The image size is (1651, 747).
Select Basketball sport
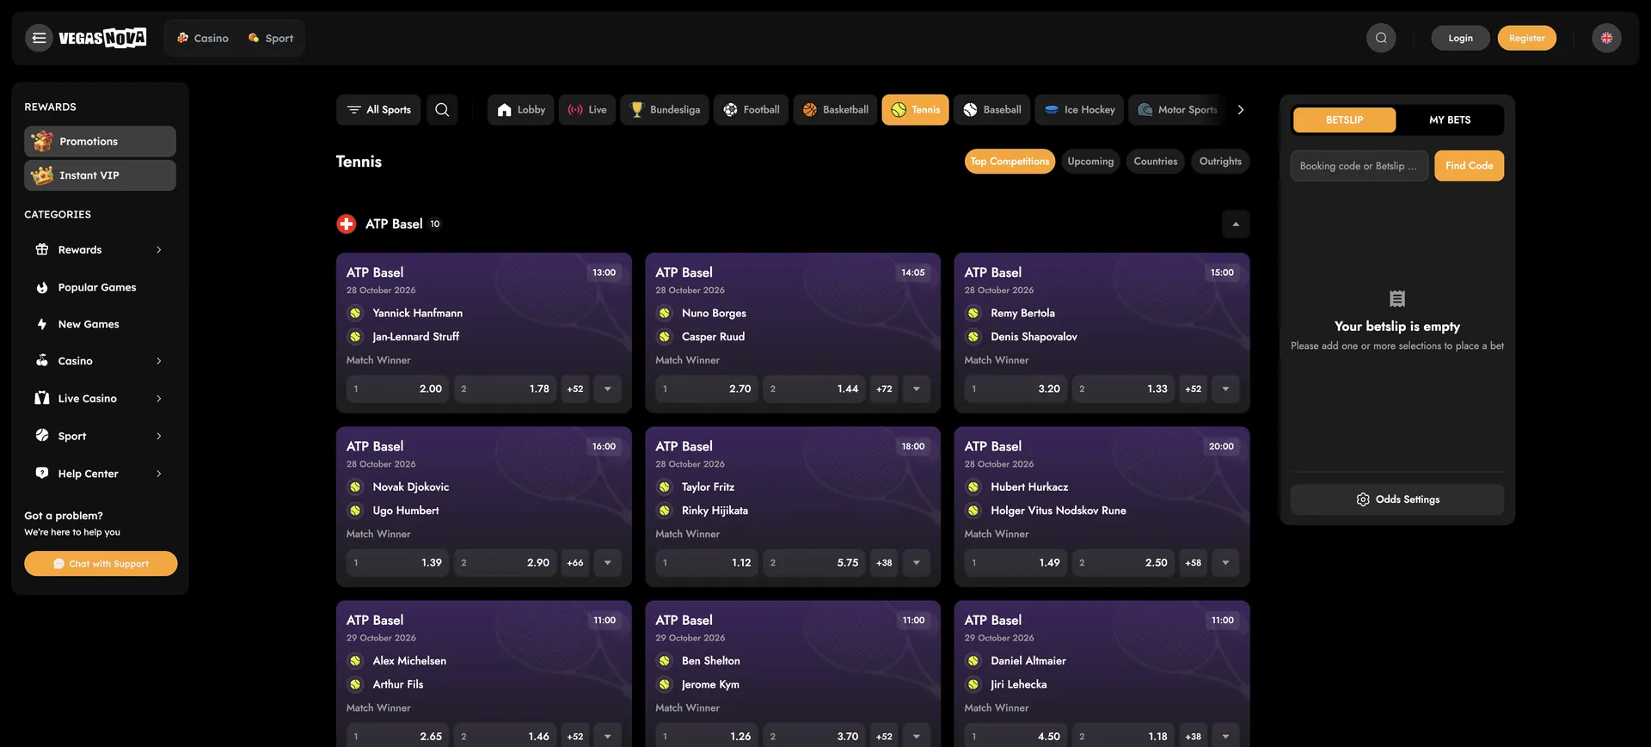pyautogui.click(x=836, y=110)
